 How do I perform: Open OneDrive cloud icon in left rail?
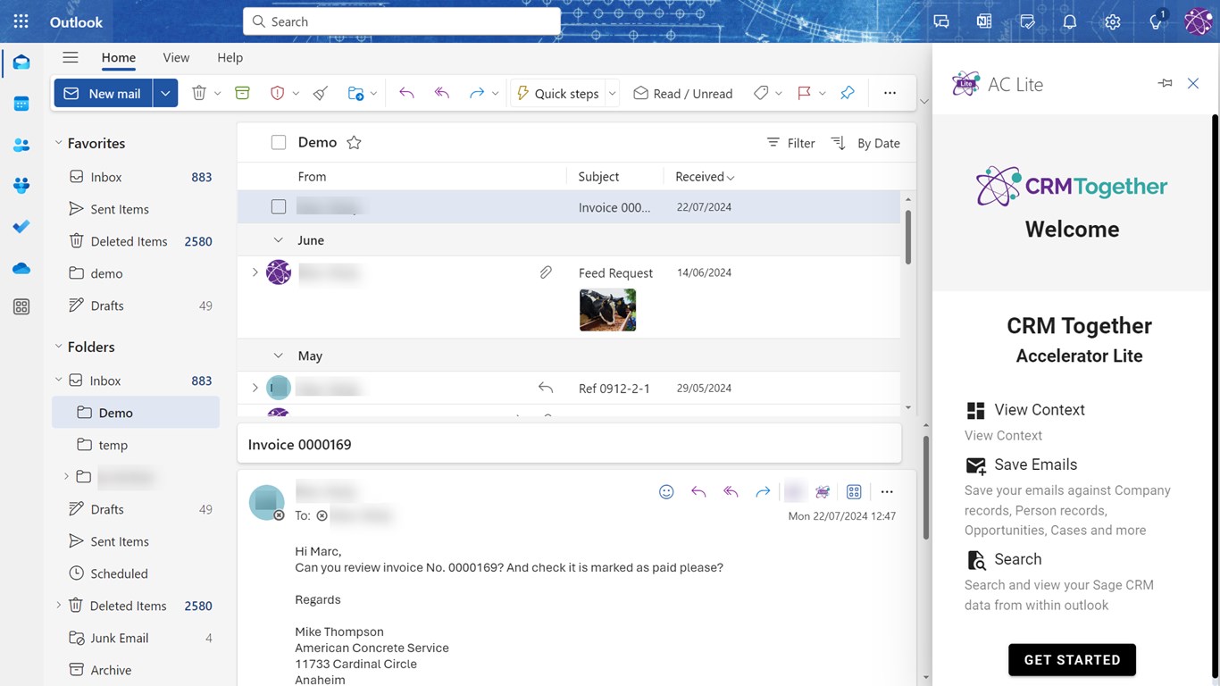(21, 268)
